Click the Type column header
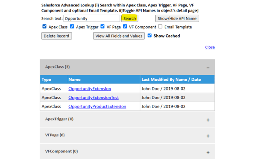Viewport: 256px width, 160px height. (x=54, y=80)
